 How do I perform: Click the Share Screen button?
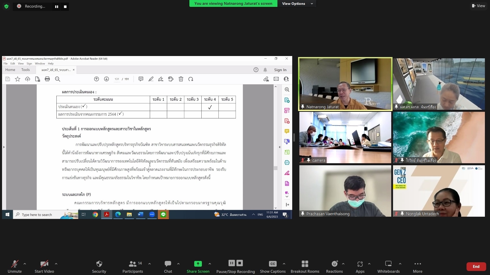(x=198, y=267)
